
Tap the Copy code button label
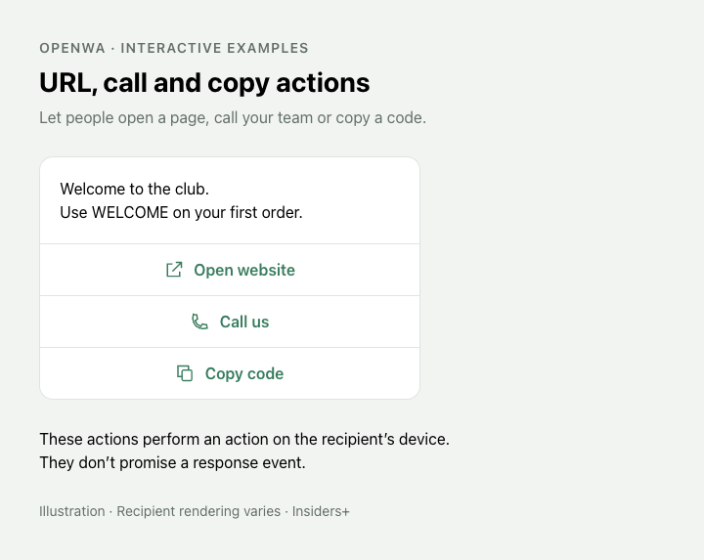244,373
